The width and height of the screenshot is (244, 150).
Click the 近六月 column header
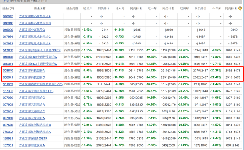[120, 8]
